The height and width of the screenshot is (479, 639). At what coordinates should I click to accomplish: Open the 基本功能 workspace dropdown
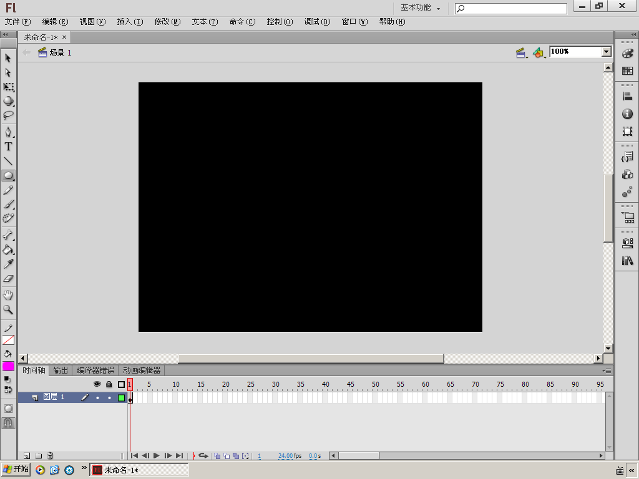click(420, 7)
